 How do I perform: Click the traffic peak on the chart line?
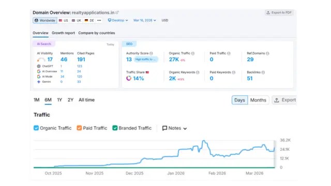point(203,141)
